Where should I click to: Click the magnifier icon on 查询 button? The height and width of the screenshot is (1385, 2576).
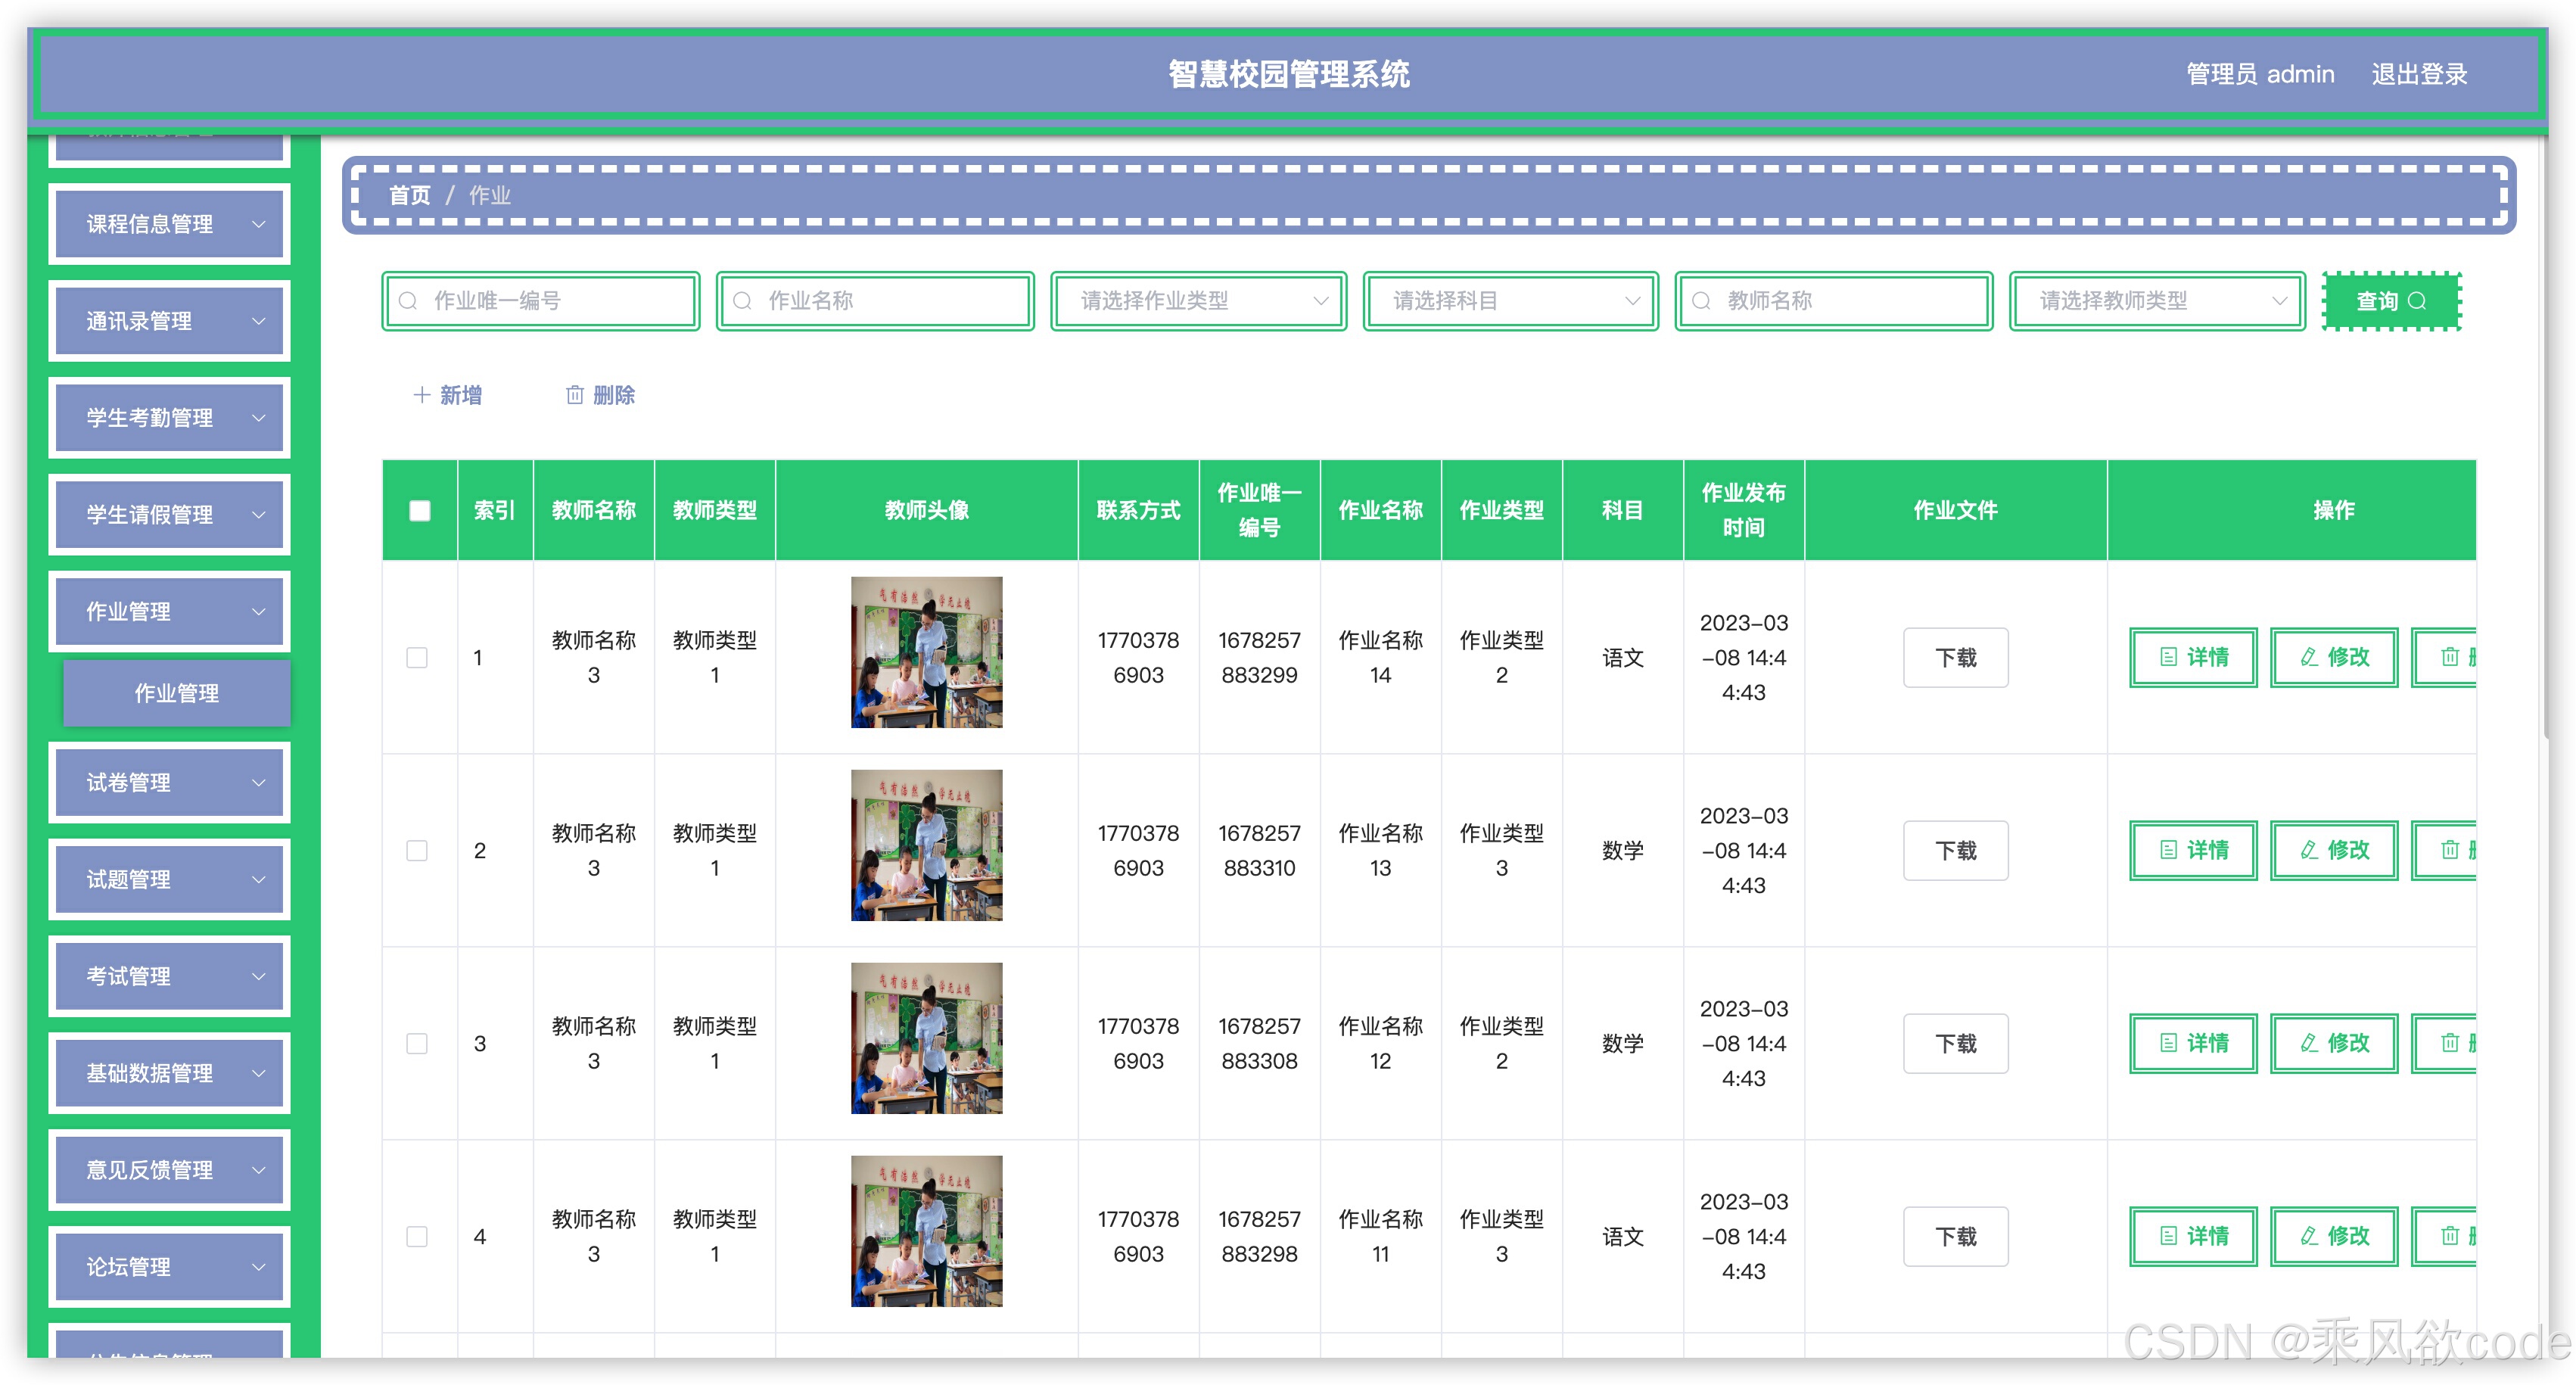[x=2417, y=301]
